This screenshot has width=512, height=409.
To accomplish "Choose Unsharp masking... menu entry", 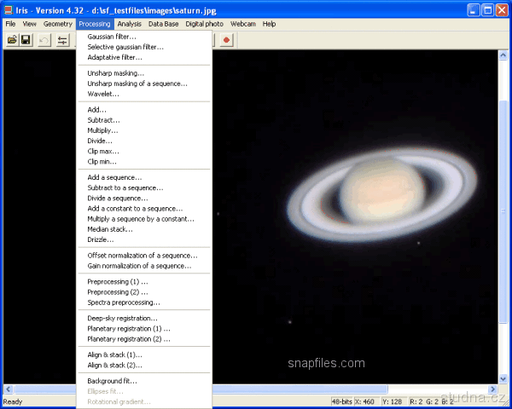I will 115,73.
